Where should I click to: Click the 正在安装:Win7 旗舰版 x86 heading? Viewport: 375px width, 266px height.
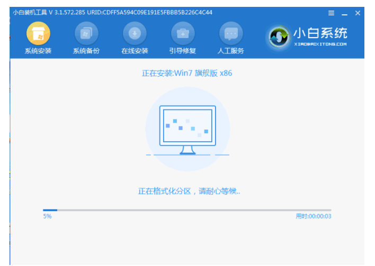(x=187, y=73)
